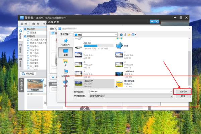Go back to previous folder in file dialog

click(121, 35)
